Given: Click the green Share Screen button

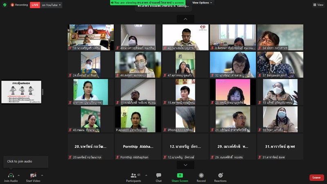Looking at the screenshot, I should (x=180, y=177).
